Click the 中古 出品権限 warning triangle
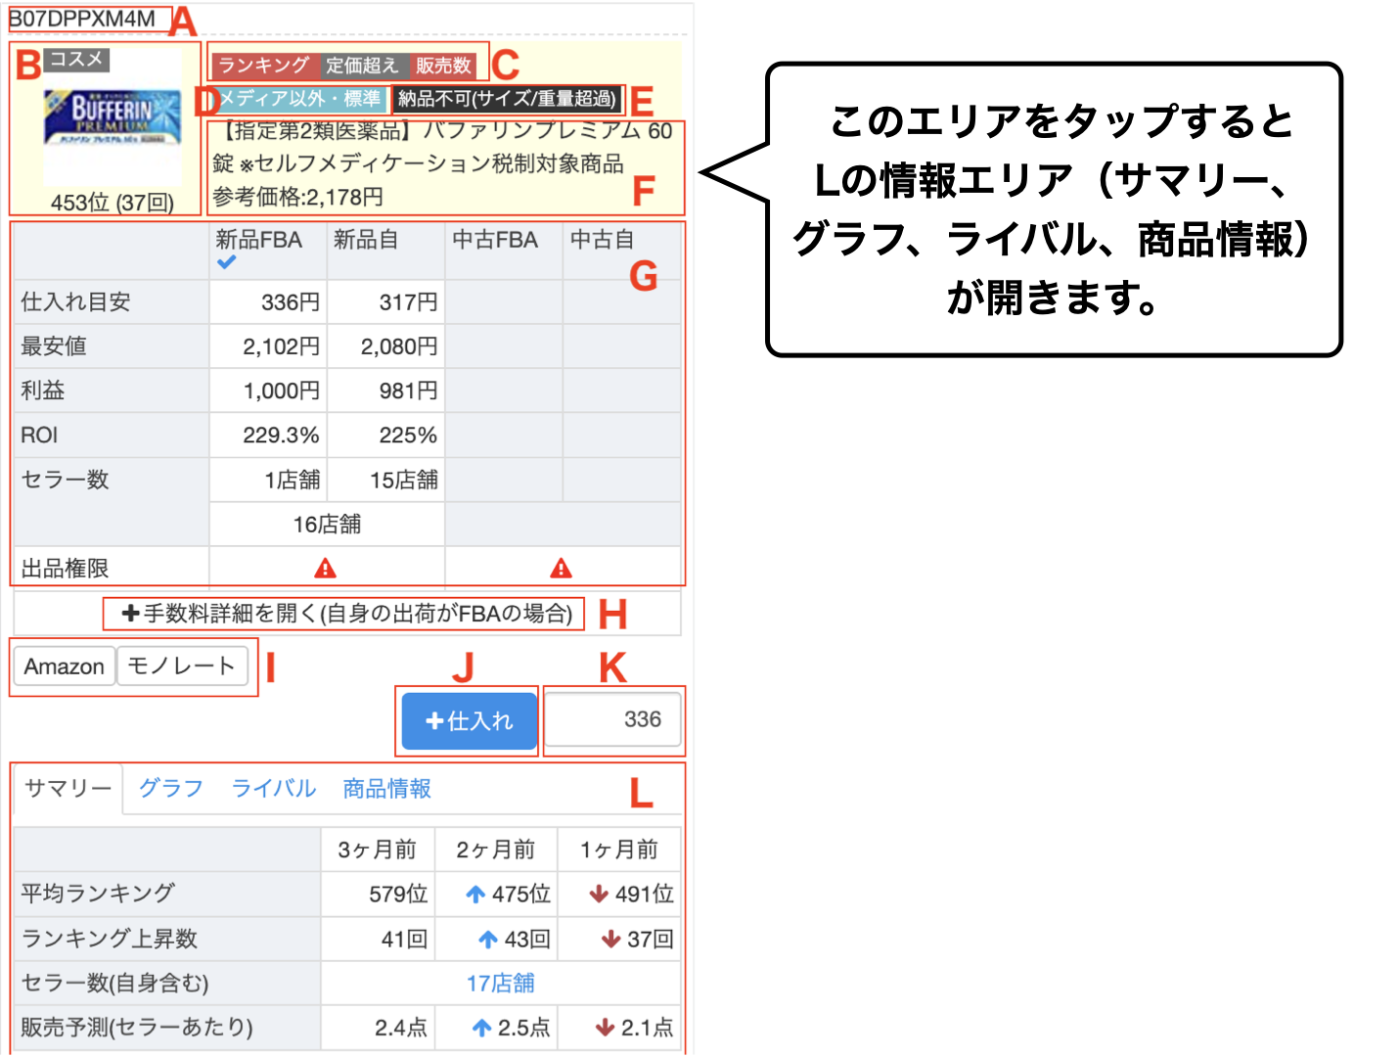This screenshot has width=1399, height=1057. click(x=561, y=568)
